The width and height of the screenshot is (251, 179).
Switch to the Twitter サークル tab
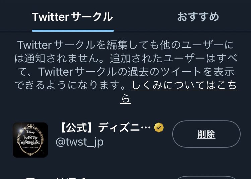pyautogui.click(x=72, y=17)
